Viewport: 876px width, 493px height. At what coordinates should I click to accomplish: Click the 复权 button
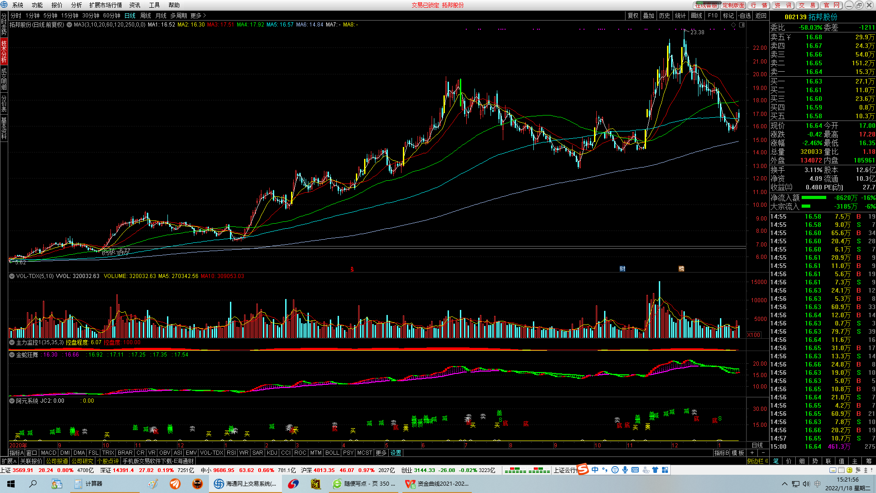pos(633,16)
